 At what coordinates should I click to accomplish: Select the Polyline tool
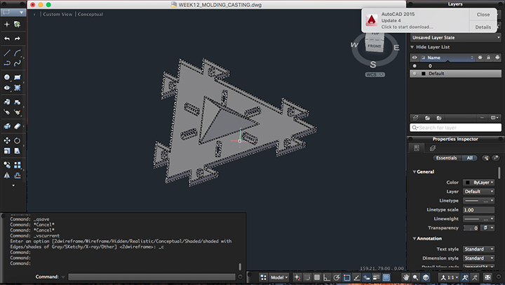tap(7, 63)
